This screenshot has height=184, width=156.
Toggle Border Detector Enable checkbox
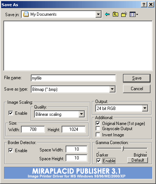point(11,150)
